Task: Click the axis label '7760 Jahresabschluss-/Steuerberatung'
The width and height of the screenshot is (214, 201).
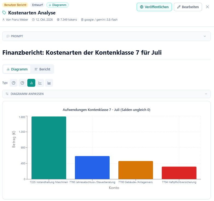Action: tap(92, 182)
